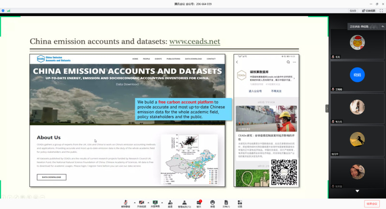The height and width of the screenshot is (209, 386).
Task: Select the Santa-hat emoji participant avatar
Action: click(x=357, y=43)
